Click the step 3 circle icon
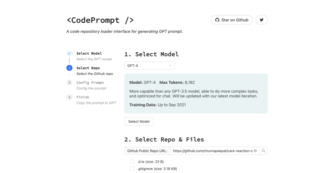 pyautogui.click(x=69, y=83)
